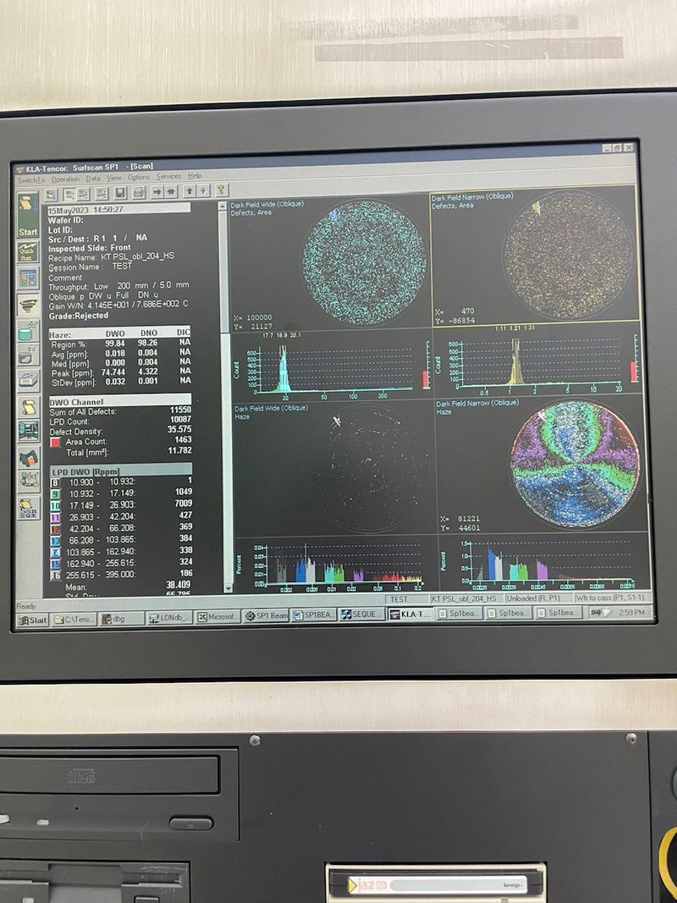This screenshot has width=677, height=903.
Task: Click the Quick Start sidebar icon
Action: (x=28, y=251)
